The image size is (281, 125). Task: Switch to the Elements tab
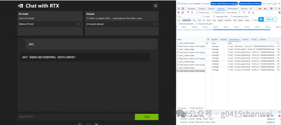(x=191, y=9)
